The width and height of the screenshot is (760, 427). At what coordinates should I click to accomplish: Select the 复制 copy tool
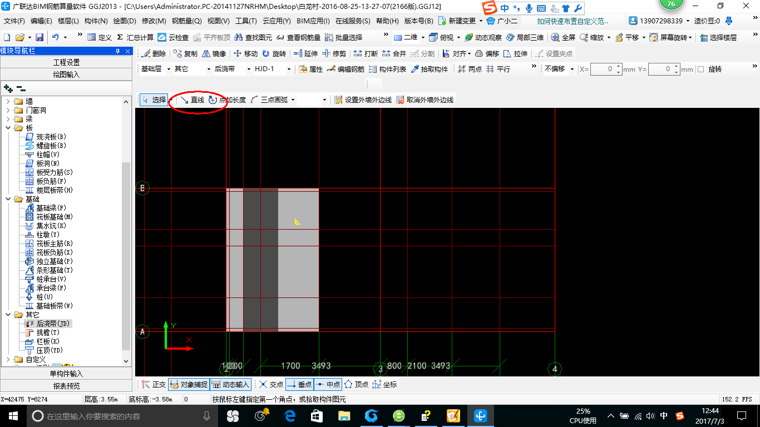pos(185,53)
